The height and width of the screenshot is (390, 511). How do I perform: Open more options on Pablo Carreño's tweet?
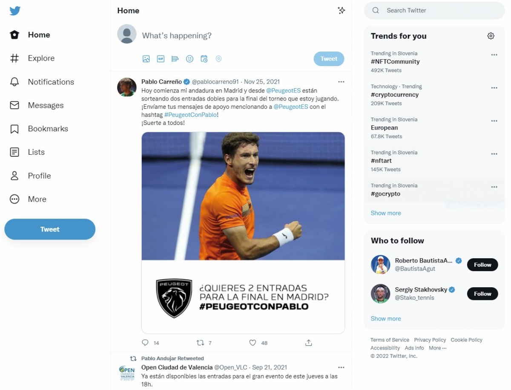(x=341, y=82)
